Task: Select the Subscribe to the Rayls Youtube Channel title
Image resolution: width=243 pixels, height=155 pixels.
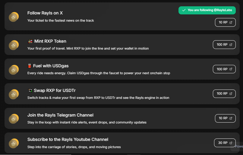Action: [x=68, y=140]
